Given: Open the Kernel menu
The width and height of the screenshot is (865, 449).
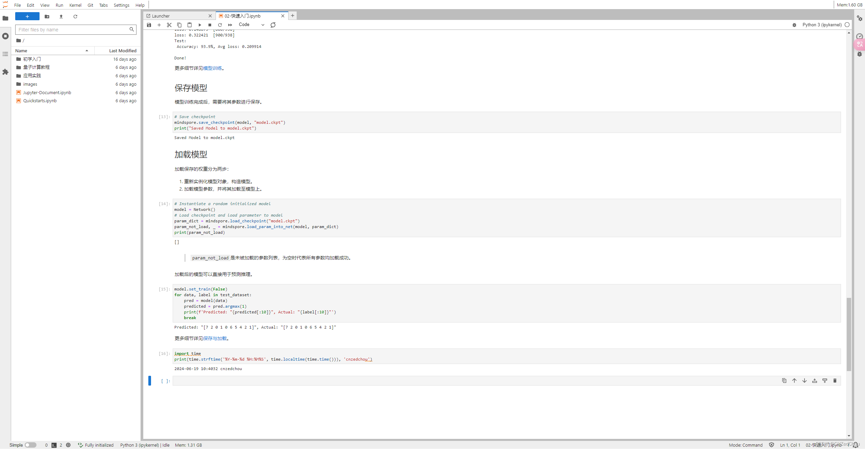Looking at the screenshot, I should click(75, 5).
